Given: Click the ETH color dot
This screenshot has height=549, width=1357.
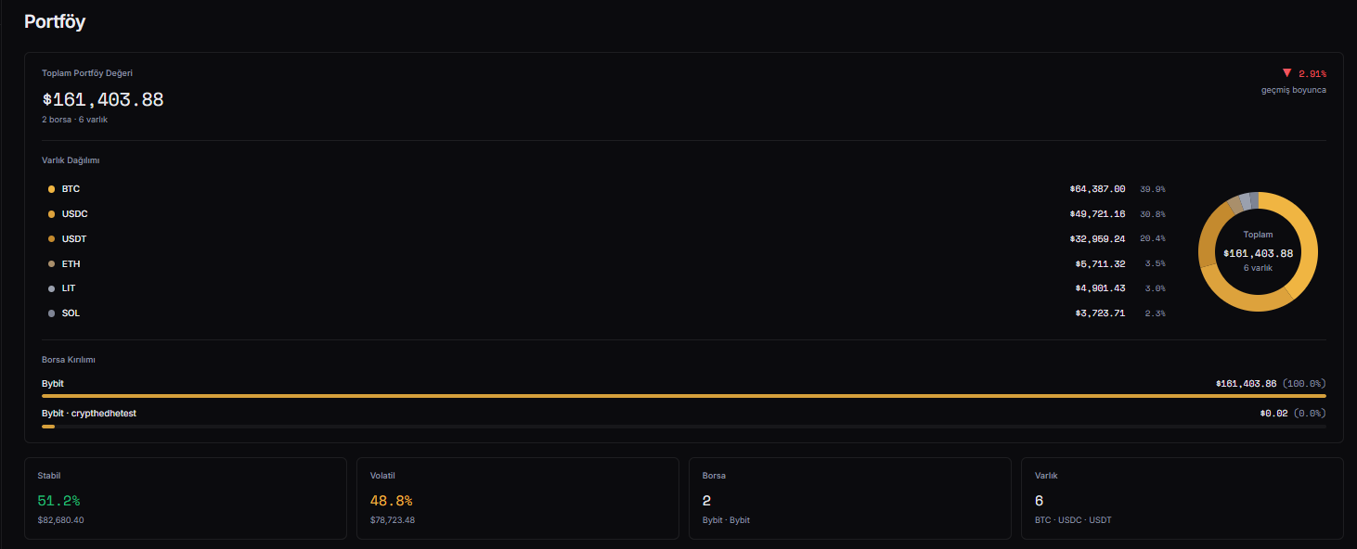Looking at the screenshot, I should 52,264.
